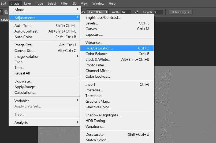The height and width of the screenshot is (143, 216).
Task: Open the Help menu
Action: pos(112,3)
